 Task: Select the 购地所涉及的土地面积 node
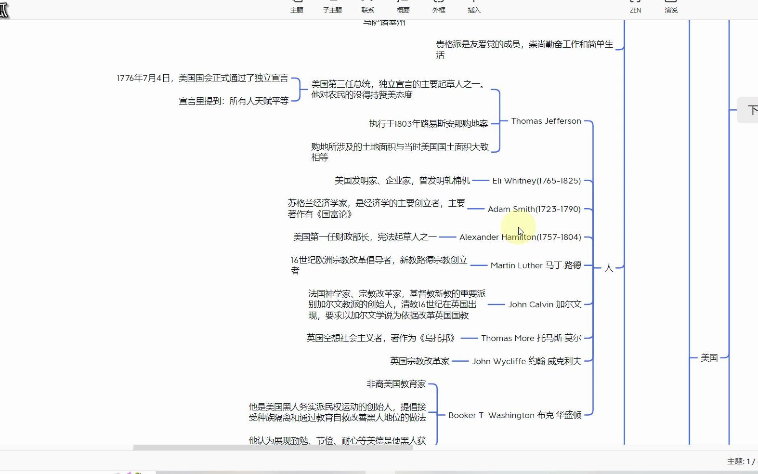click(400, 152)
